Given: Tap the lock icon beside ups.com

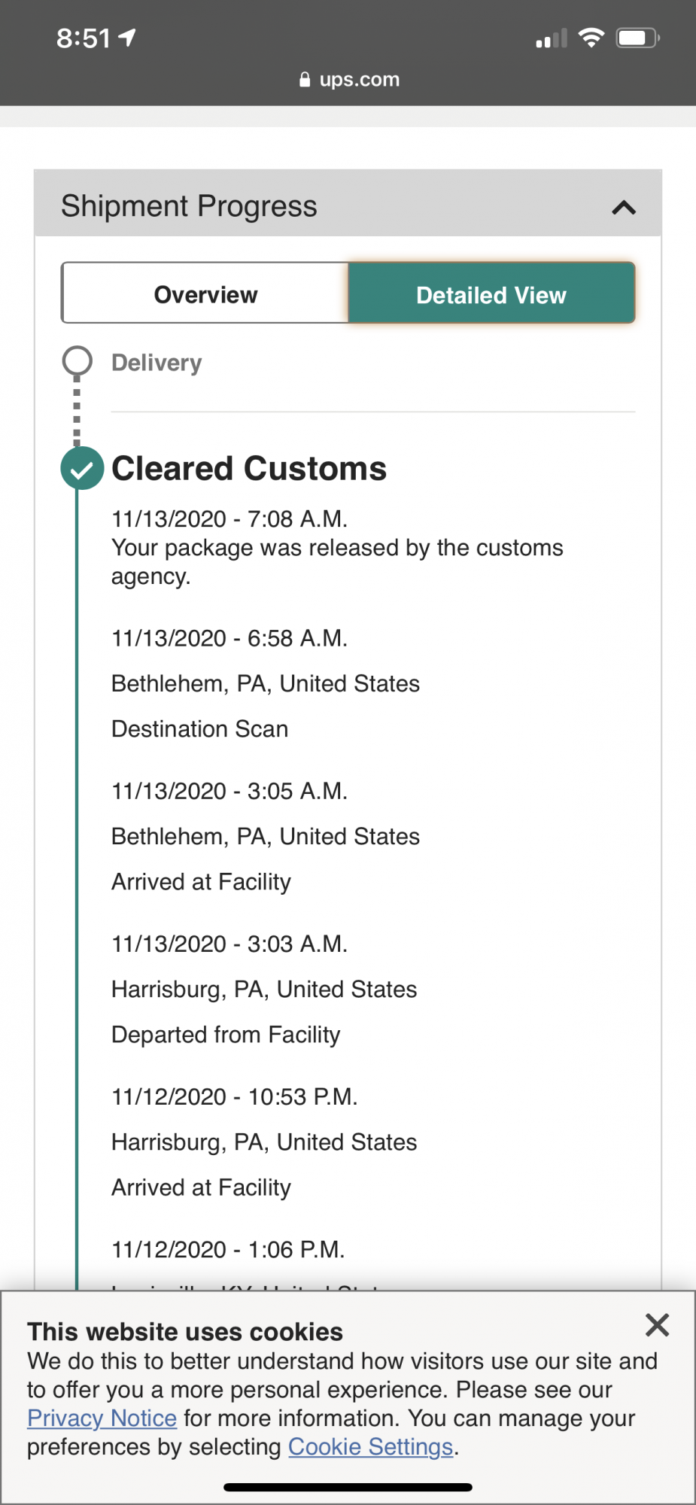Looking at the screenshot, I should (x=305, y=80).
